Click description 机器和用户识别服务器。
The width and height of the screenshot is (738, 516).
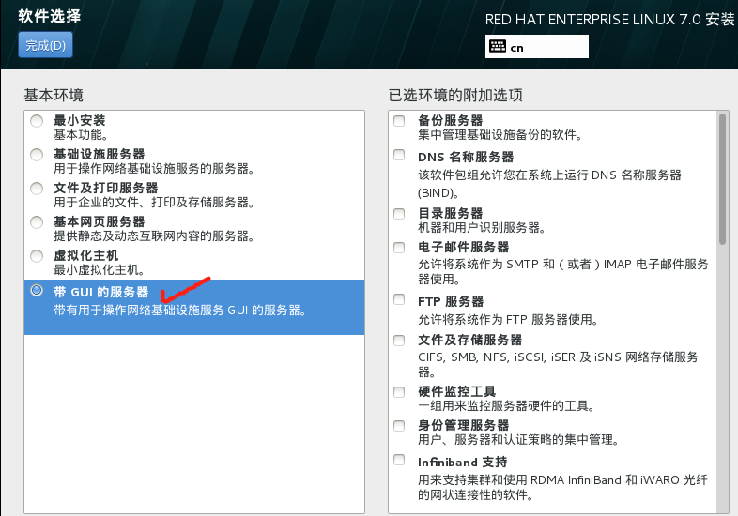[482, 228]
